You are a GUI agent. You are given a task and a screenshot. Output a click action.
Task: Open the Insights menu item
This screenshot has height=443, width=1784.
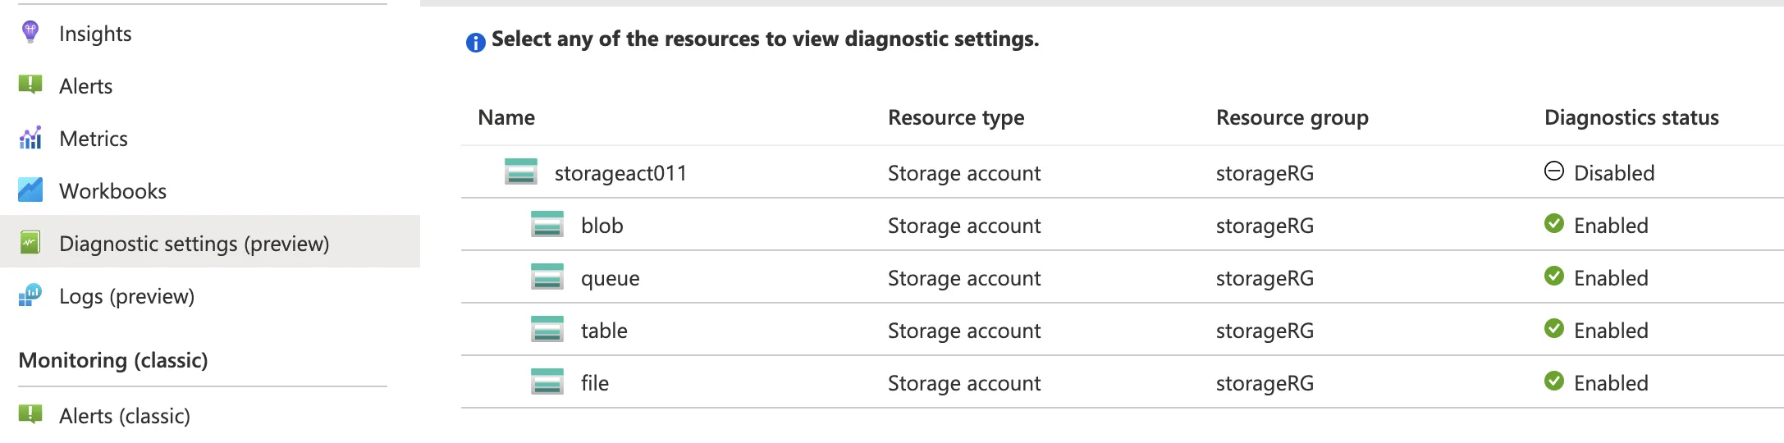tap(95, 34)
